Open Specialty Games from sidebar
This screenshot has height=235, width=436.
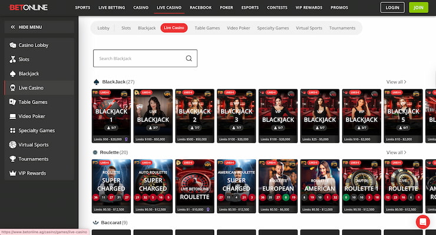tap(39, 130)
